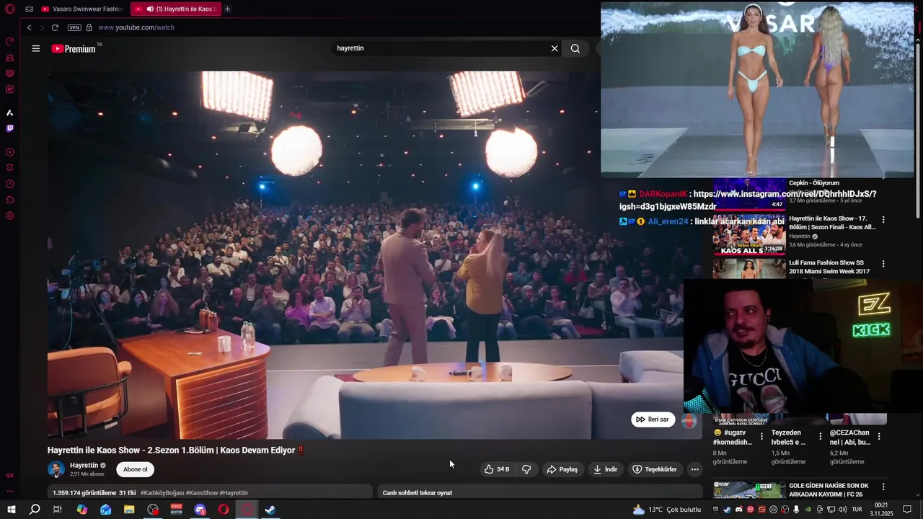Open options menu for Kaos Show 17. Bölüm

point(883,220)
